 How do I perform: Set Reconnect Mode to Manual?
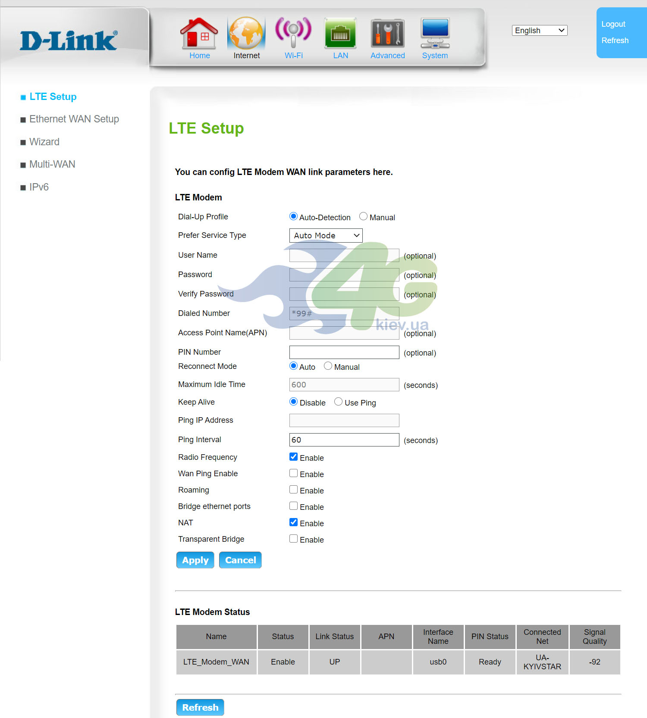[x=328, y=366]
